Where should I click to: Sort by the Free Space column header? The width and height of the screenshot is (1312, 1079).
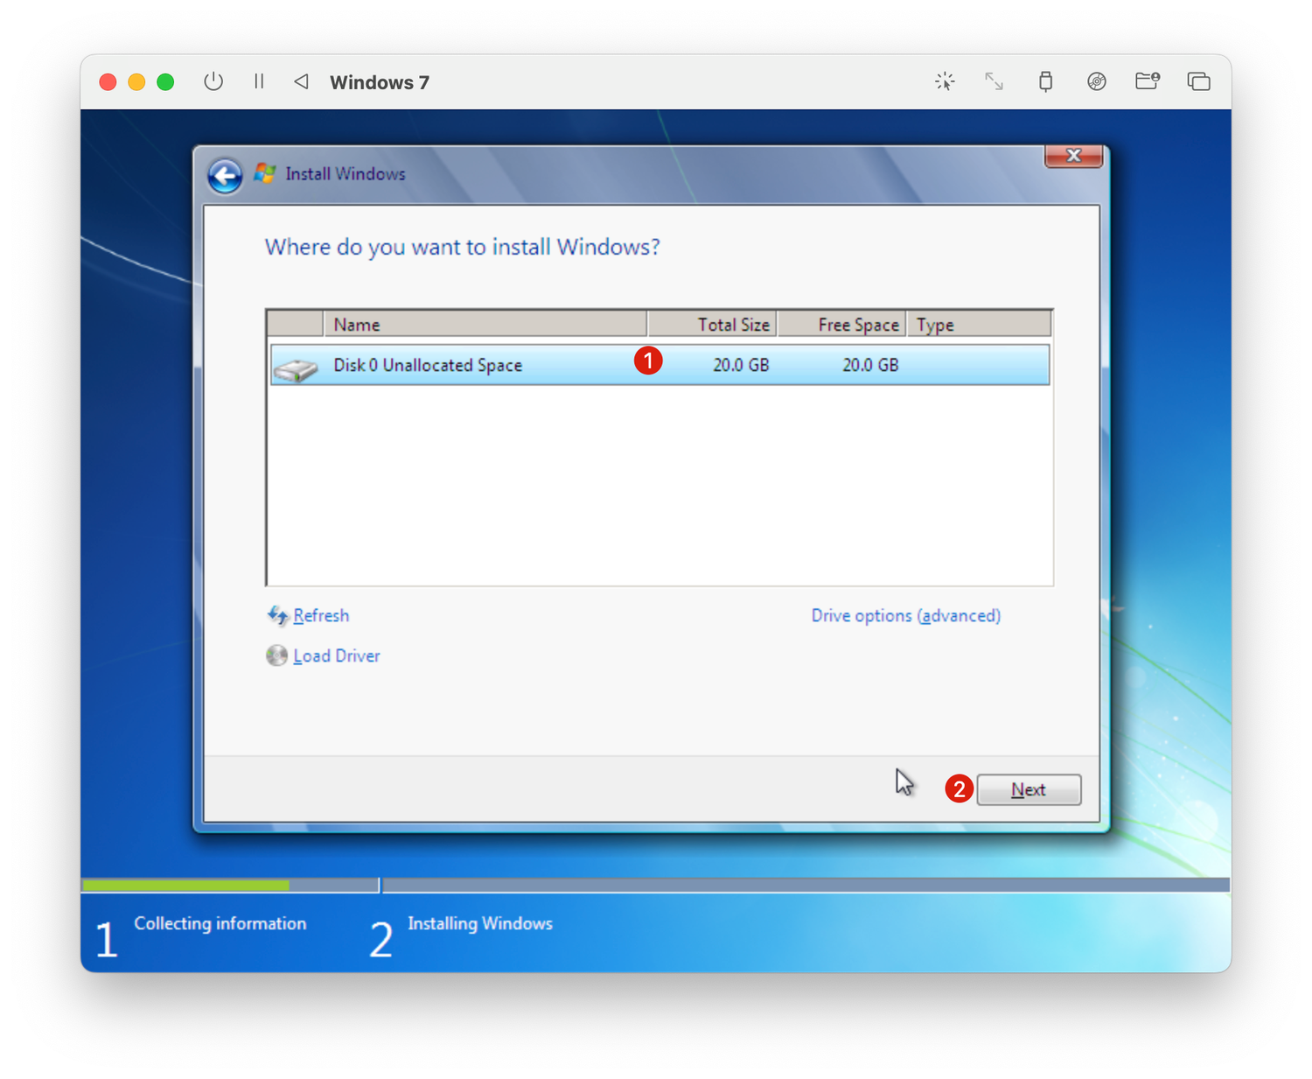[x=841, y=324]
